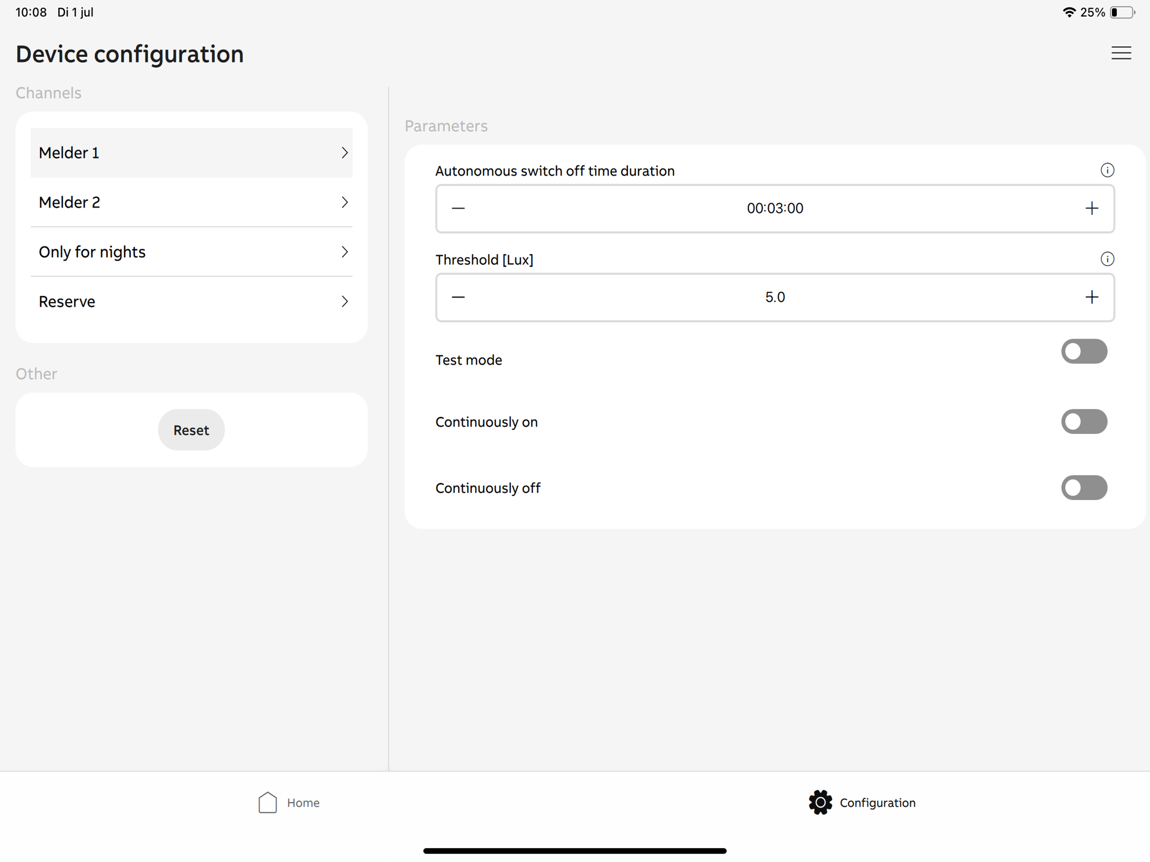Click the Threshold [Lux] label
Viewport: 1150px width, 862px height.
pos(484,260)
